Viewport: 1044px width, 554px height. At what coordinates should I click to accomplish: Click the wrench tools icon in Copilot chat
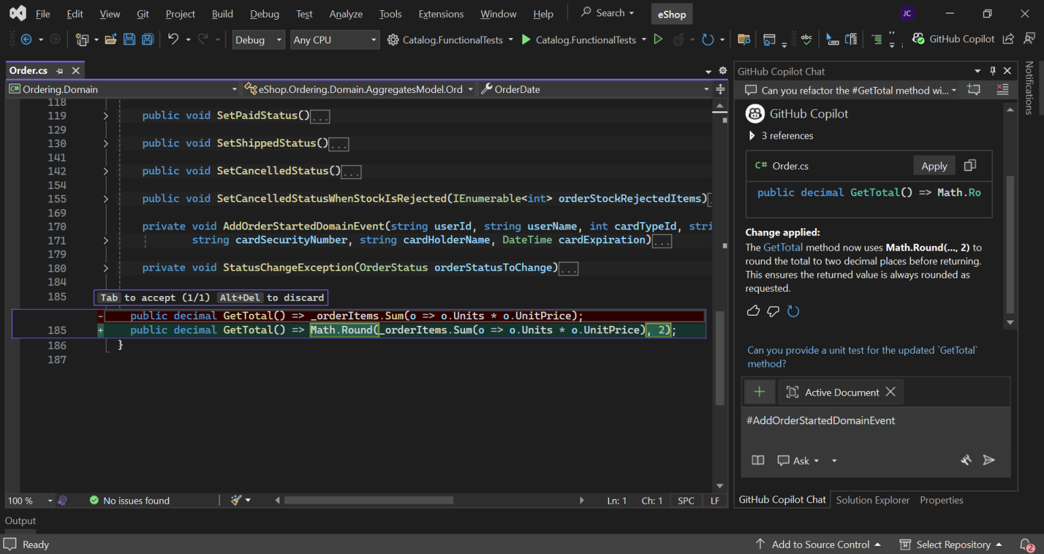967,460
